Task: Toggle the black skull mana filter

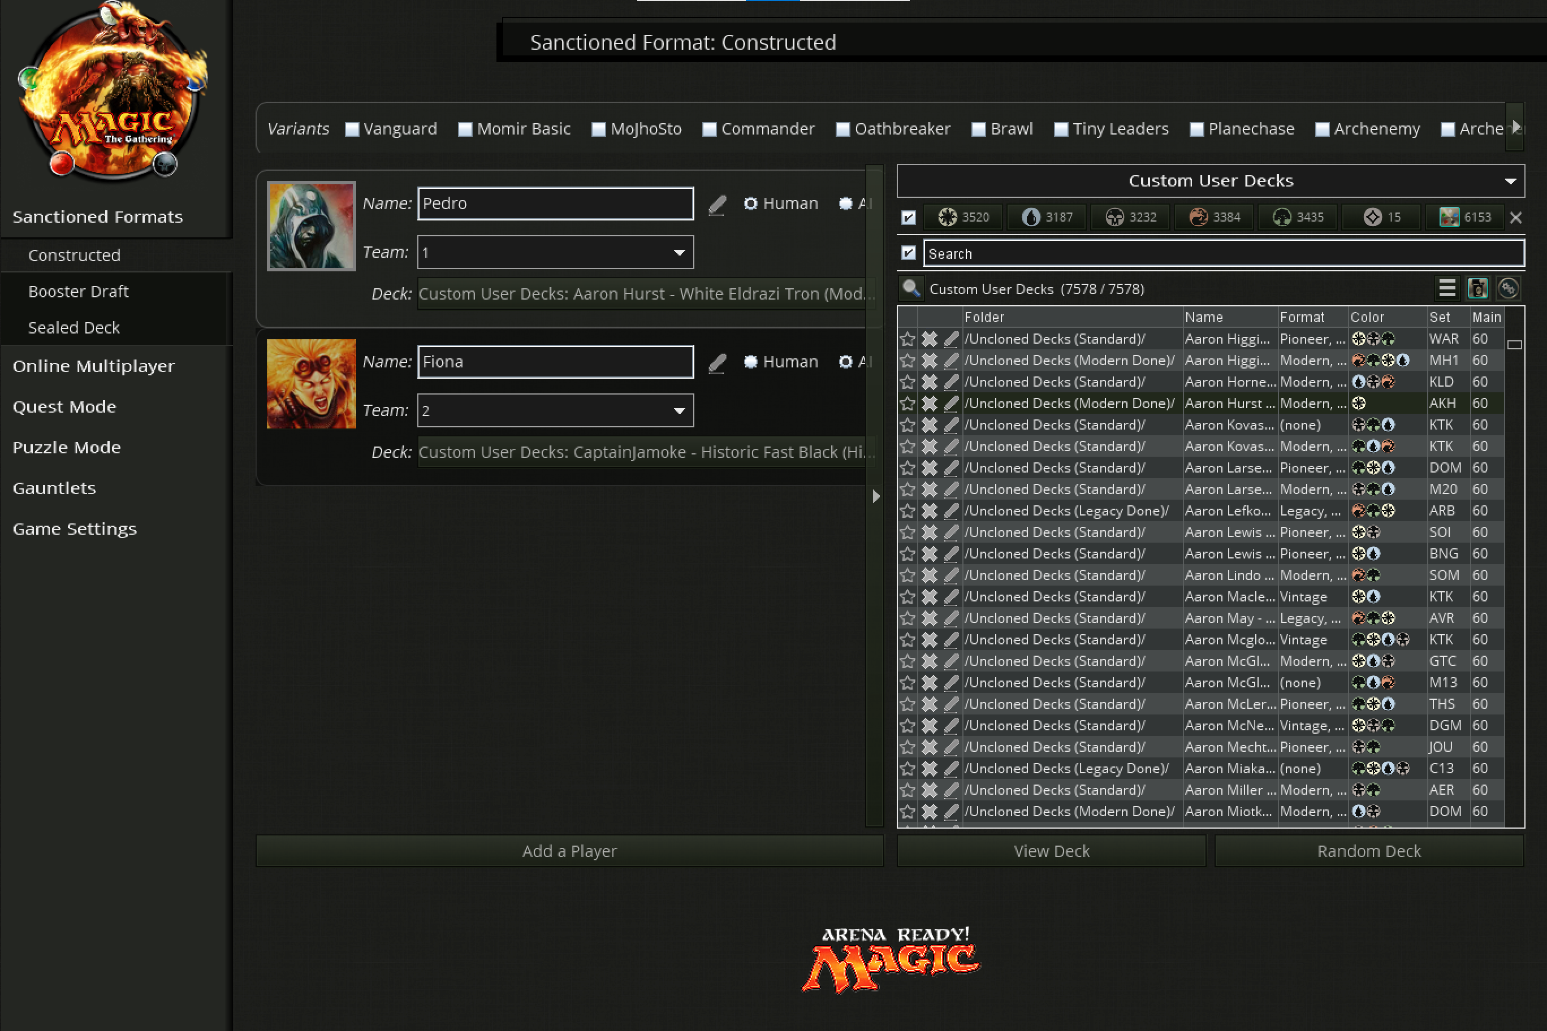Action: pos(1131,217)
